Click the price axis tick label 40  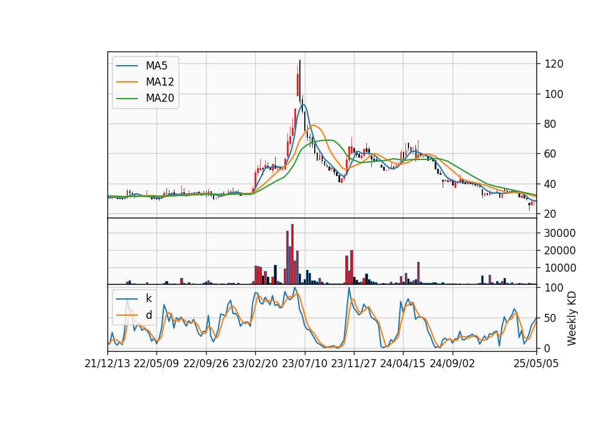(x=551, y=184)
